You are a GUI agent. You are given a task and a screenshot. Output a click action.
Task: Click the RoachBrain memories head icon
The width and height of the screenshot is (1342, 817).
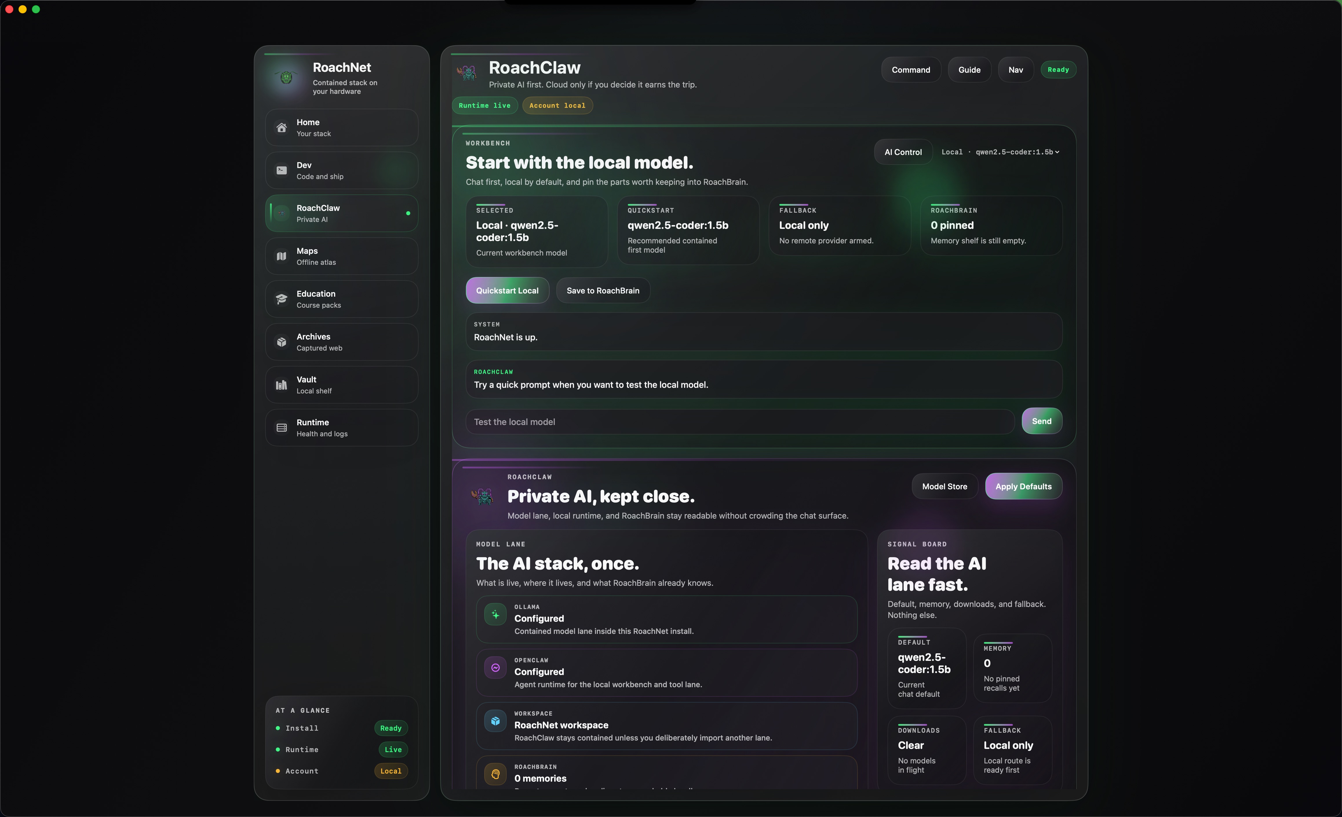pos(495,774)
